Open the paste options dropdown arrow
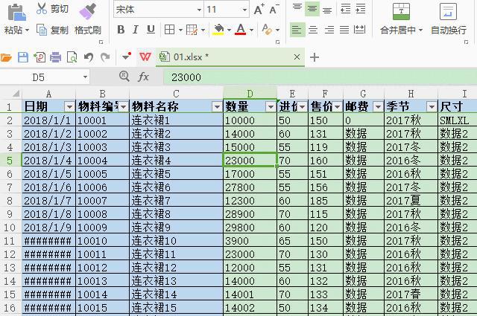 [27, 30]
